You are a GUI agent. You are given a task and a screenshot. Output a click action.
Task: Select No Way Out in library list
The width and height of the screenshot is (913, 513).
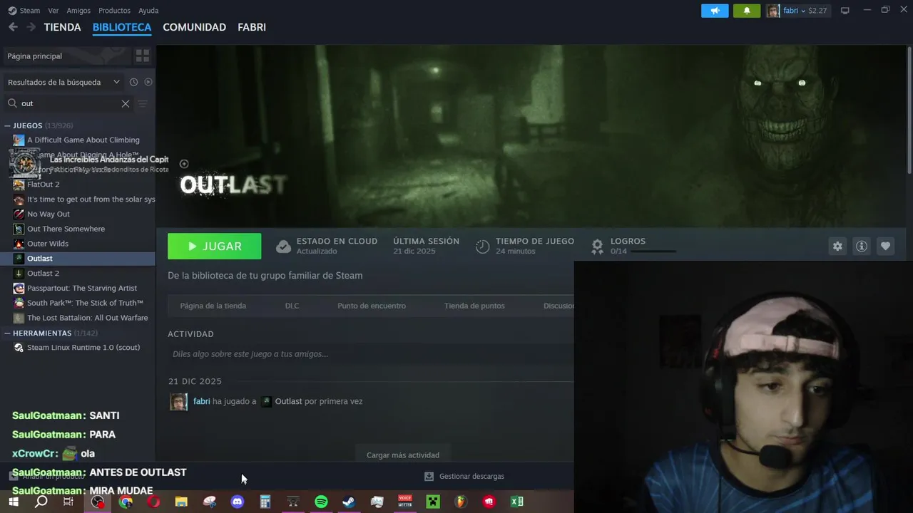(x=78, y=214)
